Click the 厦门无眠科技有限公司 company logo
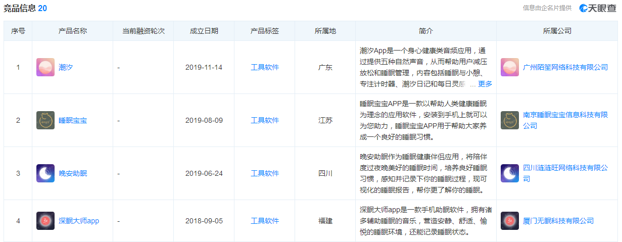The image size is (622, 242). 510,221
